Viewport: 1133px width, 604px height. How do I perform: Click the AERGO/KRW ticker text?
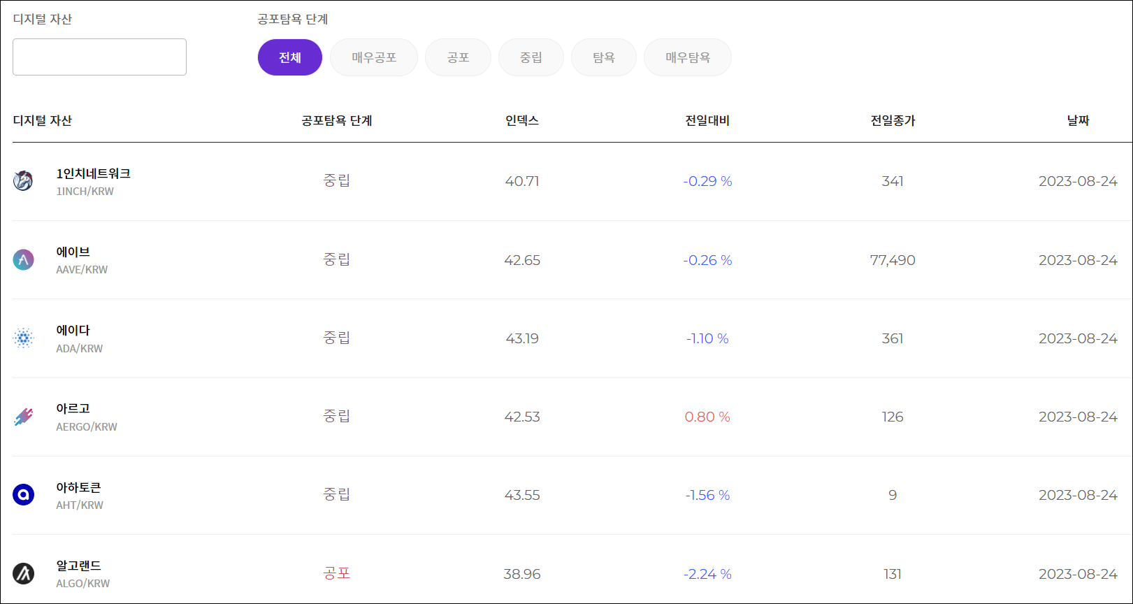pyautogui.click(x=87, y=427)
